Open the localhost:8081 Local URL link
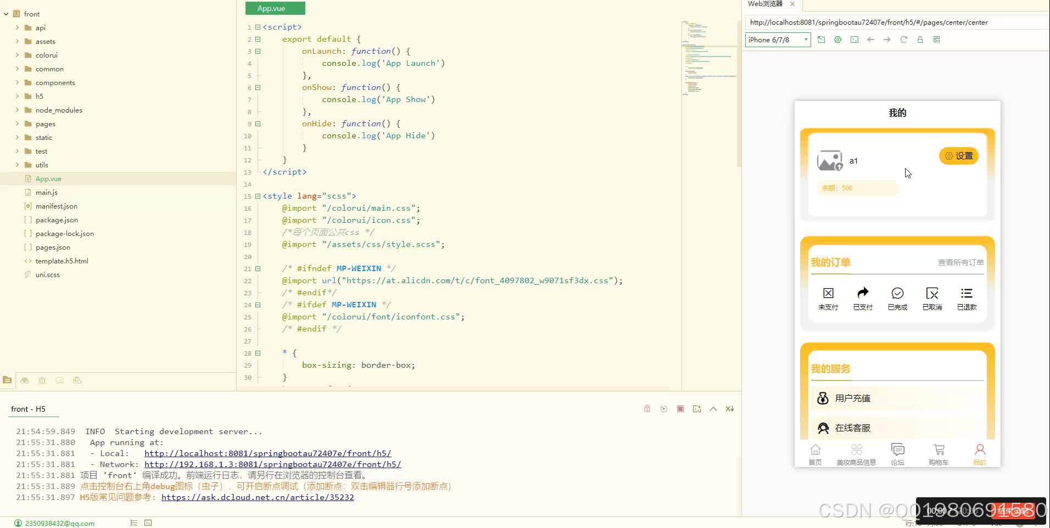Image resolution: width=1050 pixels, height=528 pixels. click(x=267, y=453)
